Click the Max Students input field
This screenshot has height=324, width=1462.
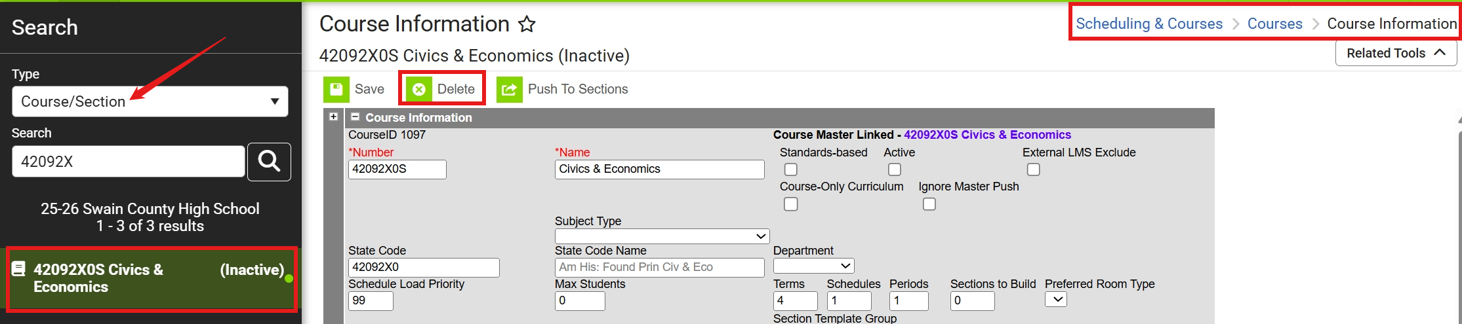(x=580, y=300)
